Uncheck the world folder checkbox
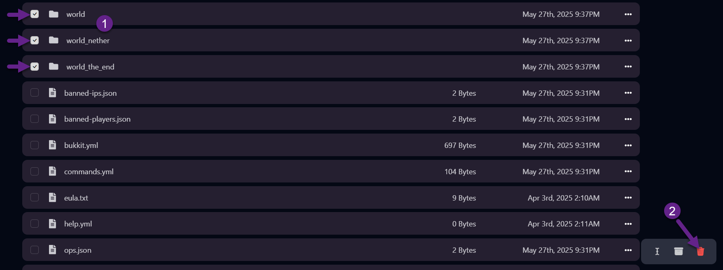This screenshot has height=270, width=723. coord(35,14)
